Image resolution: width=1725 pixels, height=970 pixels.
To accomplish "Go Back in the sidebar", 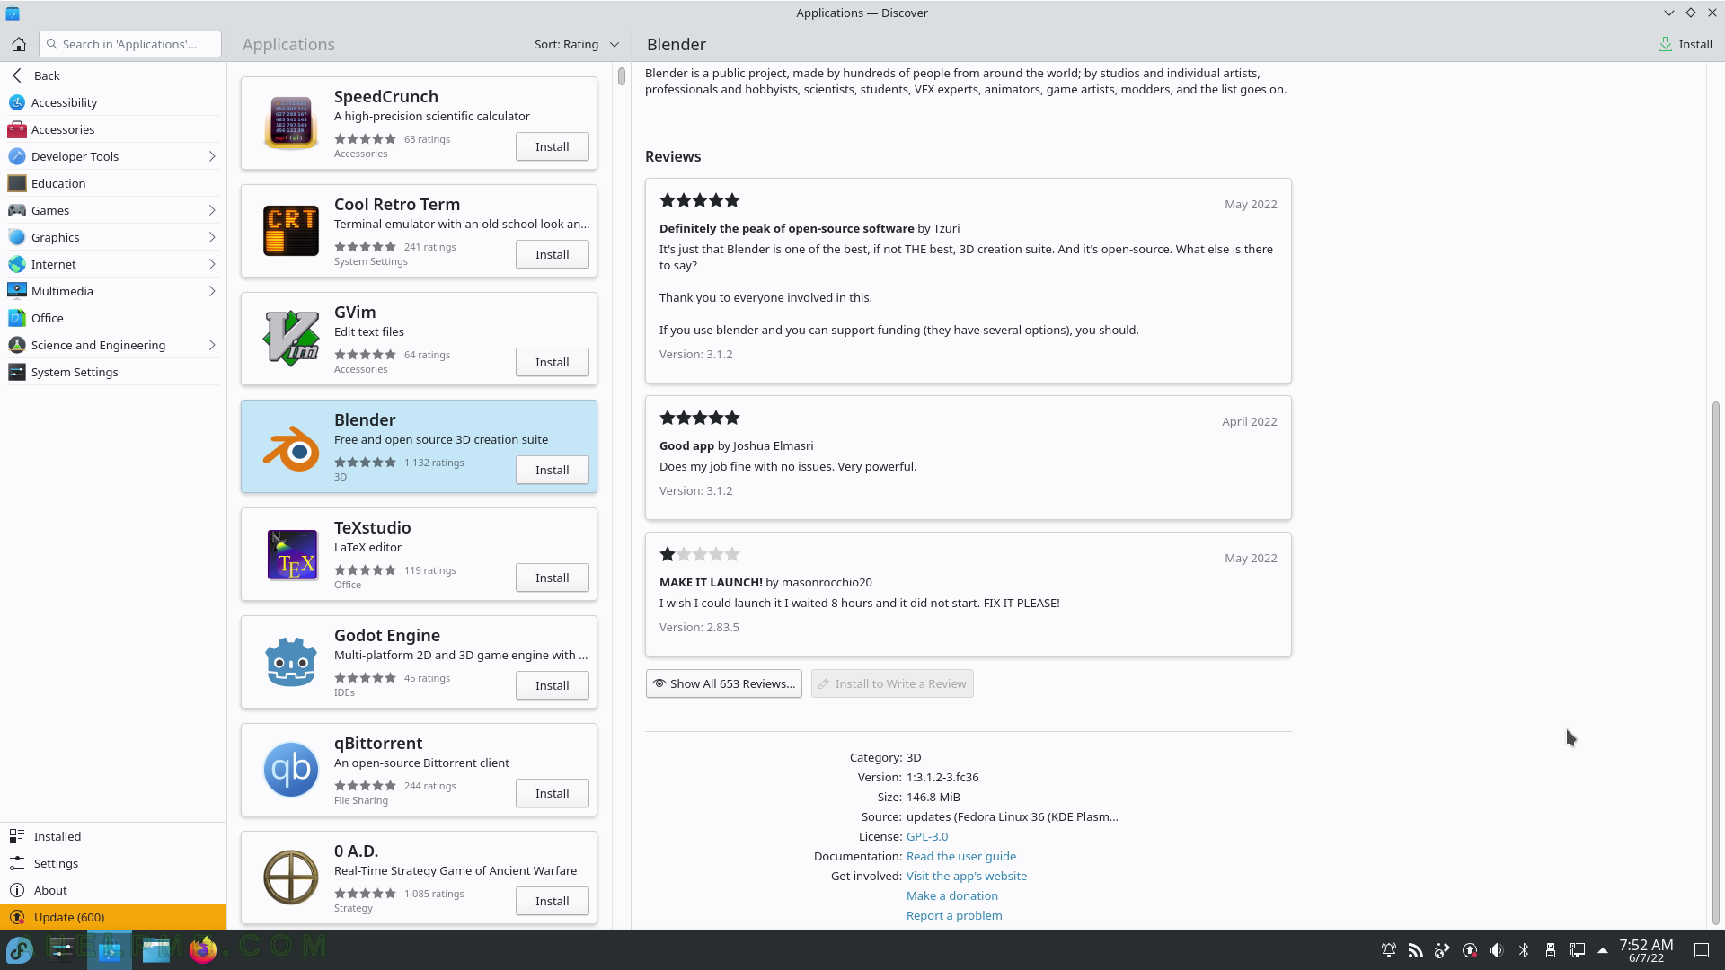I will coord(113,75).
